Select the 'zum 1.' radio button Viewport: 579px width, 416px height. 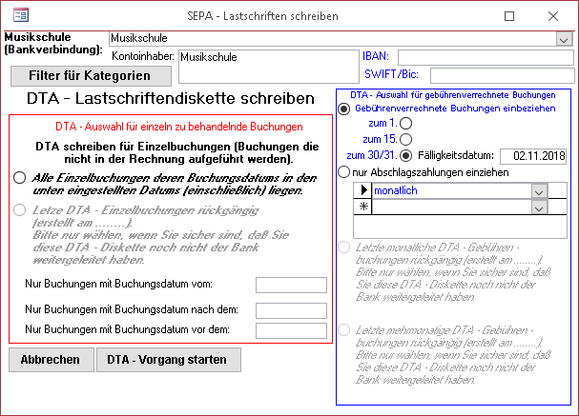point(406,124)
